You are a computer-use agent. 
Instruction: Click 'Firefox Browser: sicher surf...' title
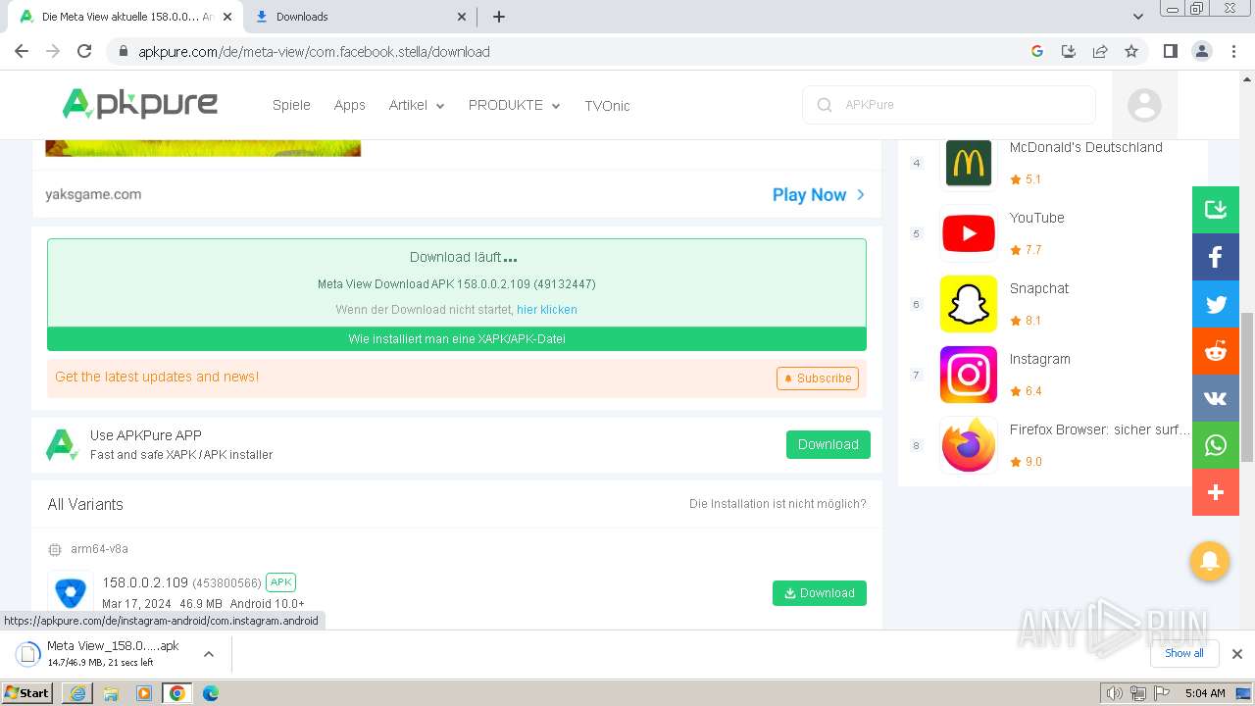(1100, 429)
